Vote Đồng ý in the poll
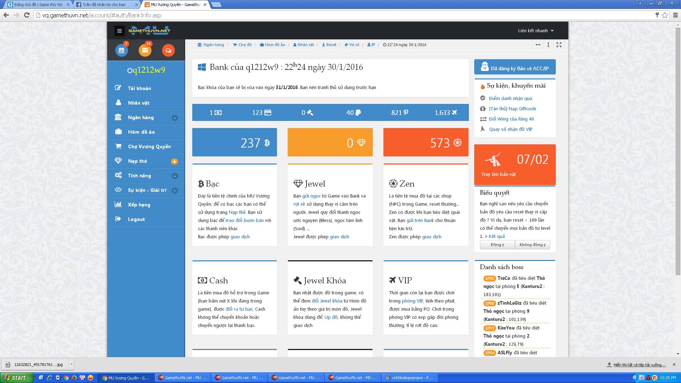 497,245
